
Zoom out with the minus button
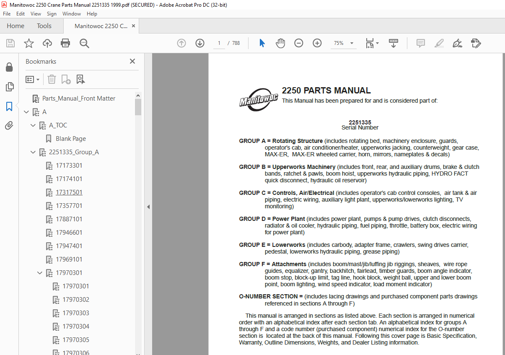[x=299, y=43]
